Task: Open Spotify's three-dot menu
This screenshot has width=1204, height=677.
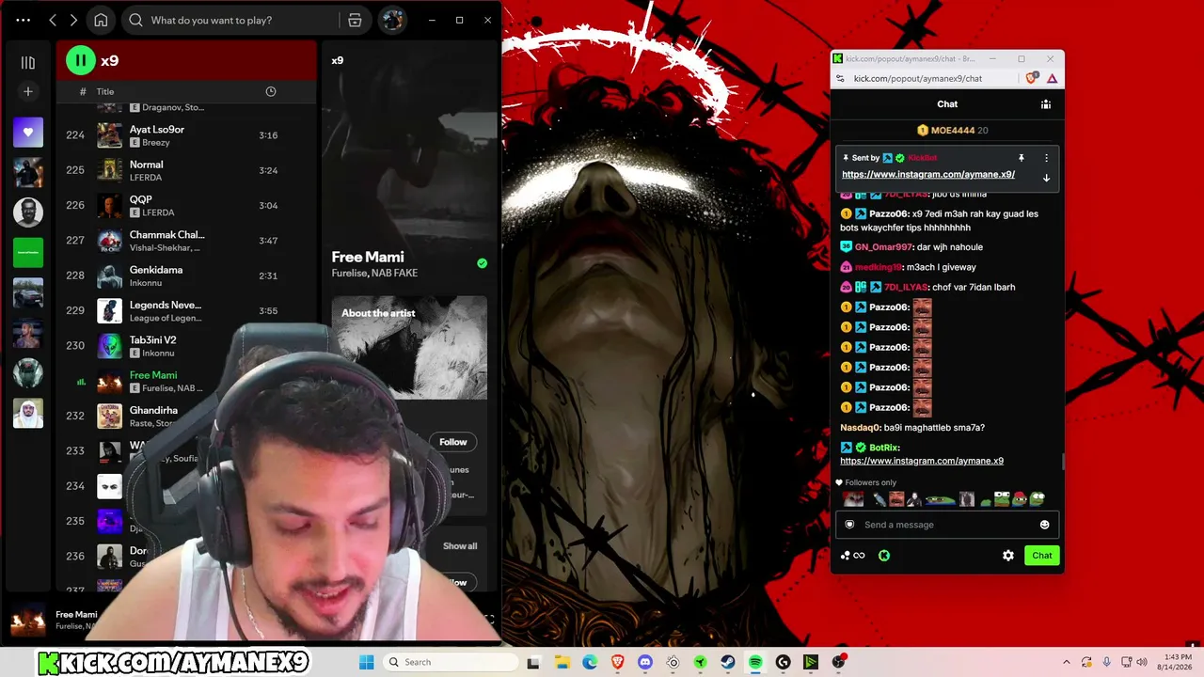Action: (24, 20)
